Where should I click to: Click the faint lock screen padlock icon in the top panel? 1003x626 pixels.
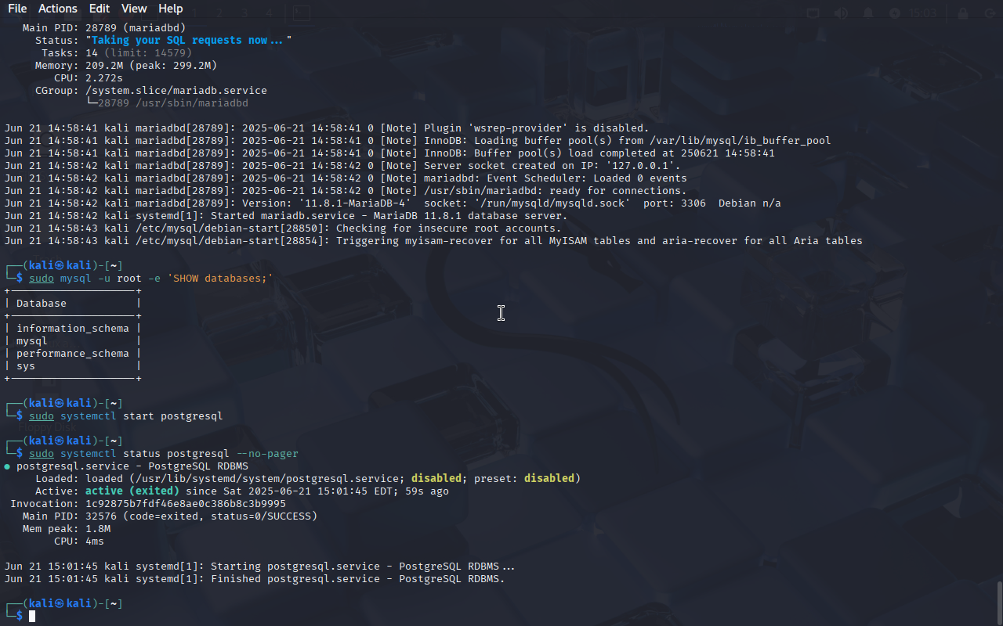pyautogui.click(x=963, y=13)
